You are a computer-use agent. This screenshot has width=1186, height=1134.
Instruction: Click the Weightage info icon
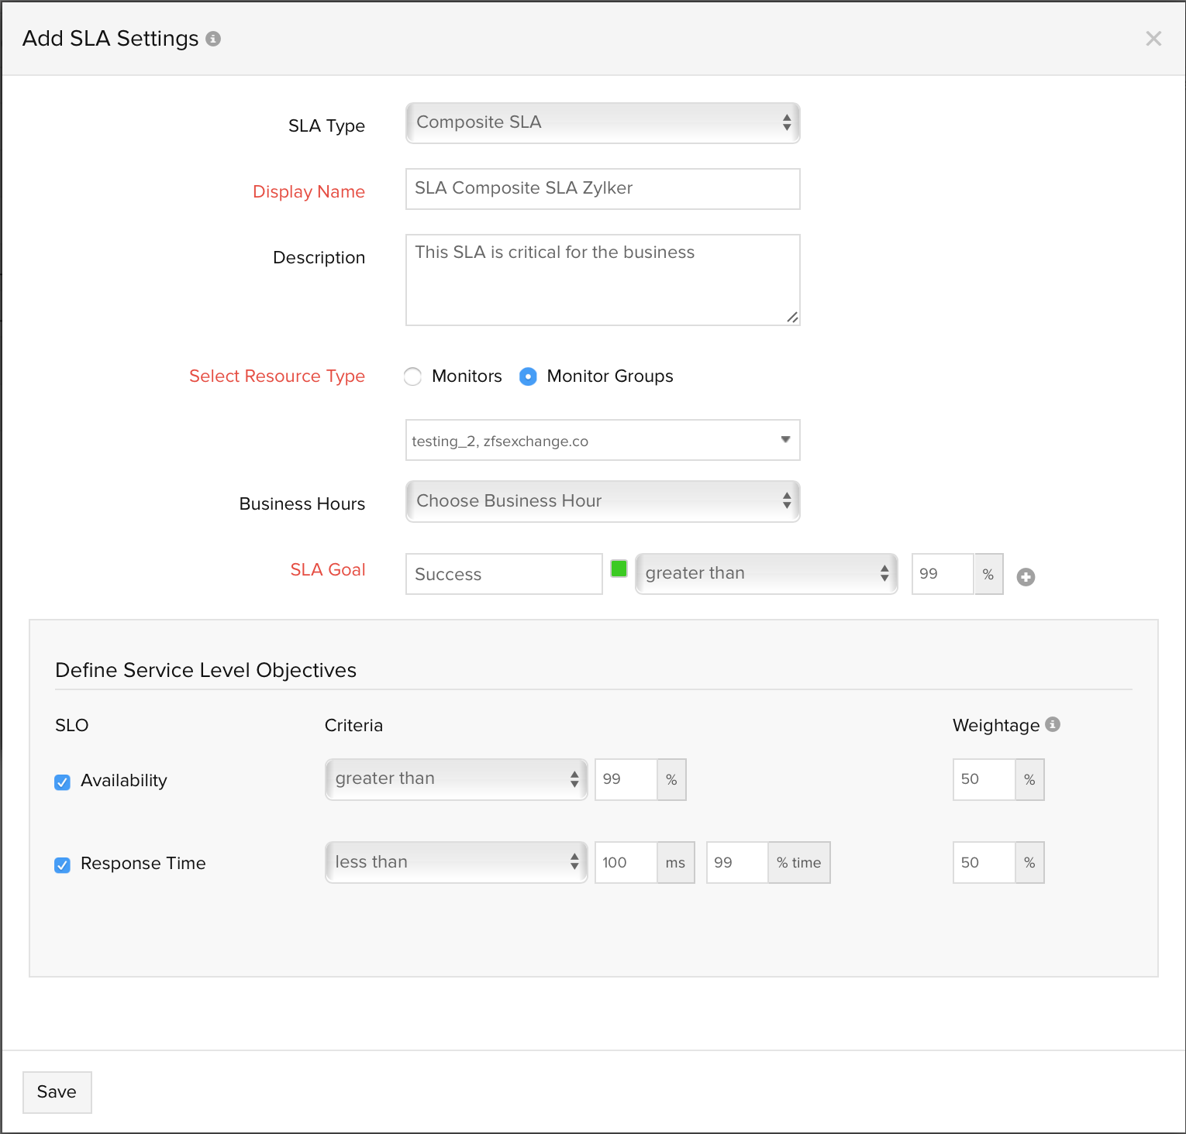[1052, 724]
